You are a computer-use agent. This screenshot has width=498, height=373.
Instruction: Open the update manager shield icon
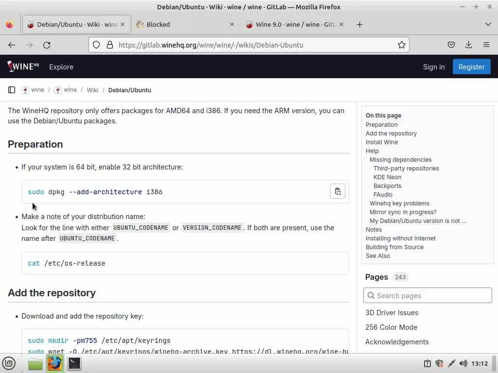[439, 363]
